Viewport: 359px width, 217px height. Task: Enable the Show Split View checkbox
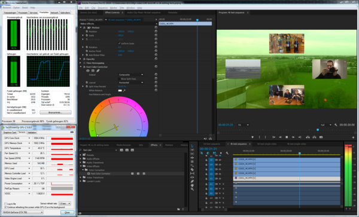119,79
